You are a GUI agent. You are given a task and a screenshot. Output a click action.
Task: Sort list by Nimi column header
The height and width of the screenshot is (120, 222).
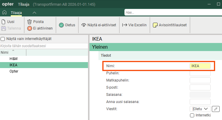(x=13, y=53)
